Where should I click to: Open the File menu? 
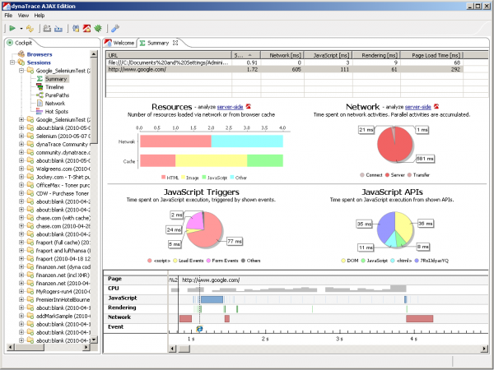point(8,16)
